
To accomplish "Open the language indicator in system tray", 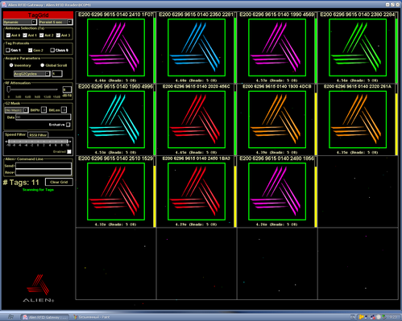I will (353, 317).
